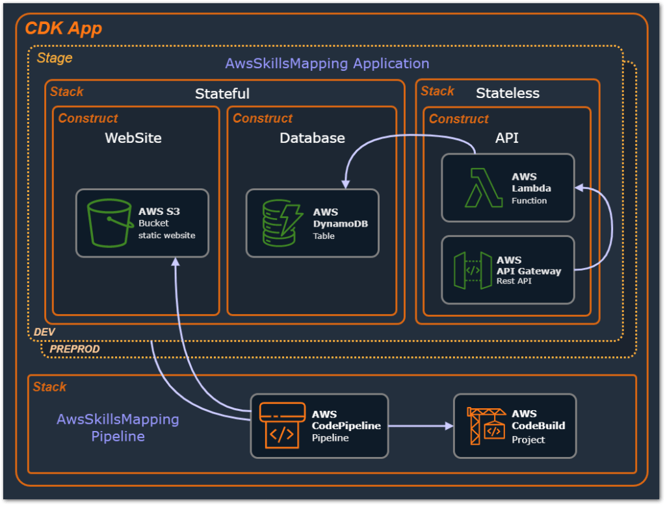The image size is (665, 505).
Task: Select the CDK App title
Action: [63, 29]
